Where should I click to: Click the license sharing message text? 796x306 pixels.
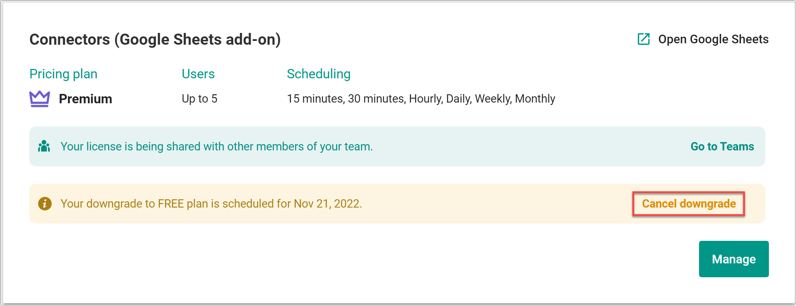(x=216, y=147)
